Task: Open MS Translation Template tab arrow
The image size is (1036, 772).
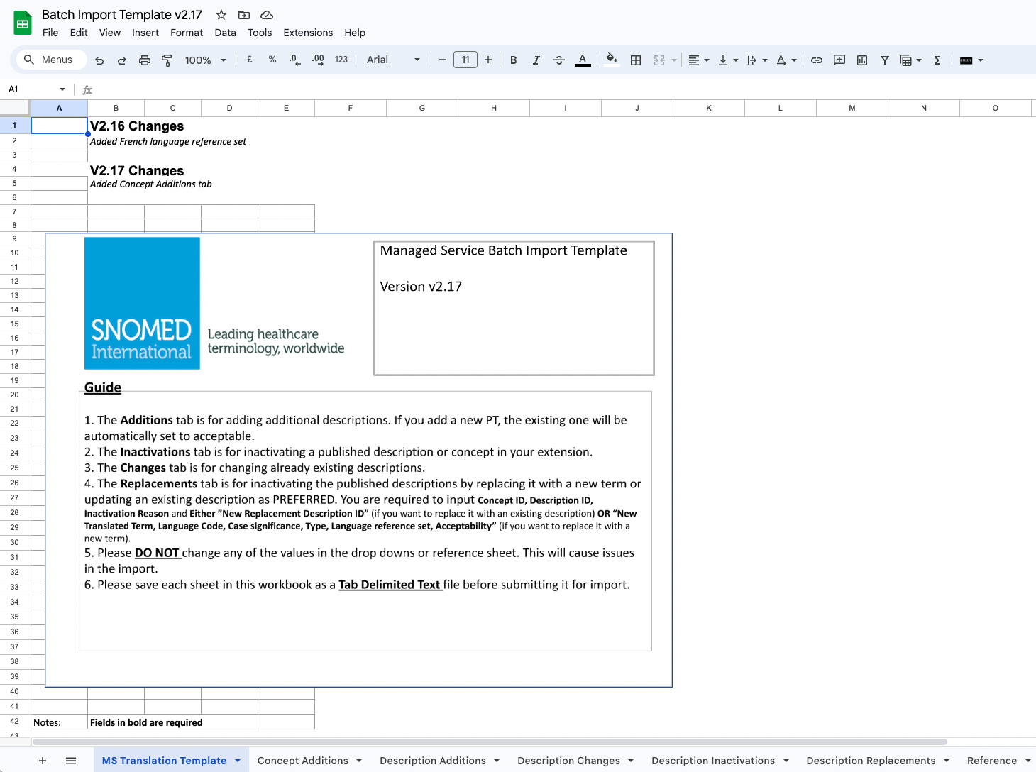Action: point(238,761)
